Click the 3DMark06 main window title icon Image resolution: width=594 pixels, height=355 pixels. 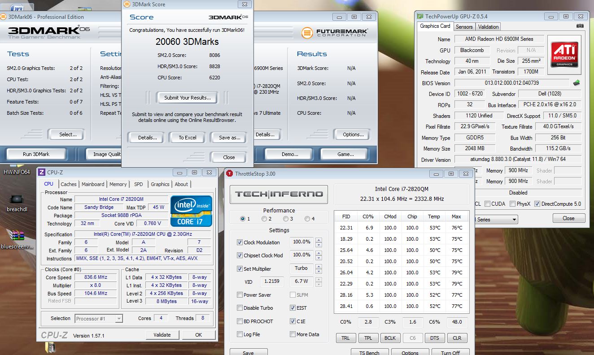(3, 17)
